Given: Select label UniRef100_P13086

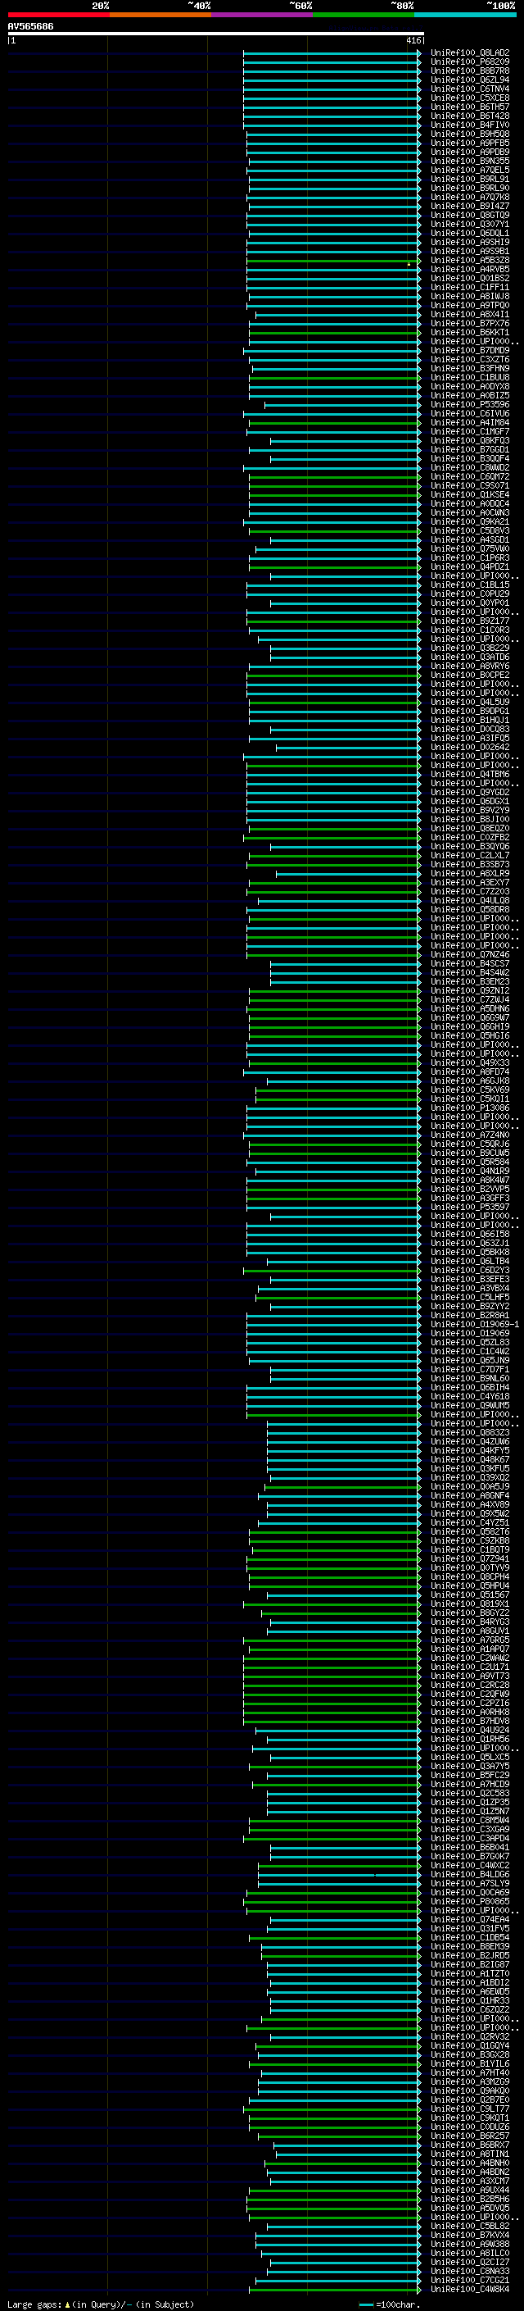Looking at the screenshot, I should click(x=469, y=1108).
